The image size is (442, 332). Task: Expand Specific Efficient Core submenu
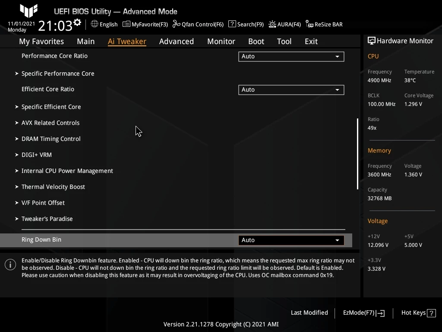[51, 107]
